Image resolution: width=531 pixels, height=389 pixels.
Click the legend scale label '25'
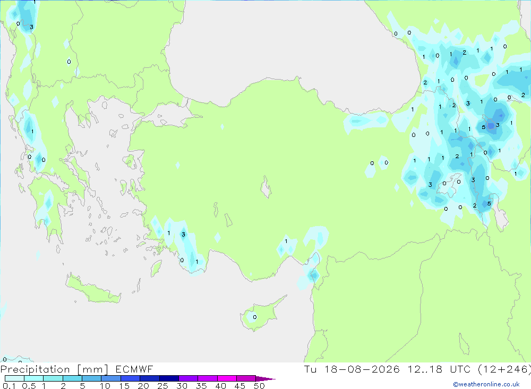point(163,386)
